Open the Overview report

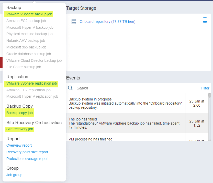[19, 145]
